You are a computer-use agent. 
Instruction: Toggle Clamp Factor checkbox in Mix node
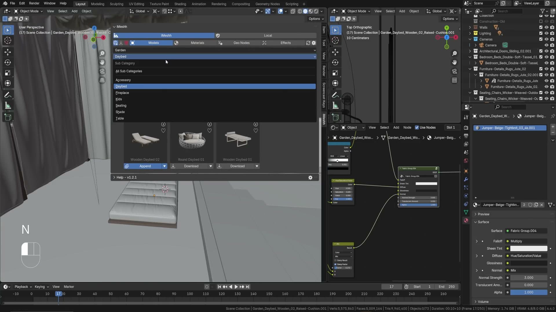335,264
